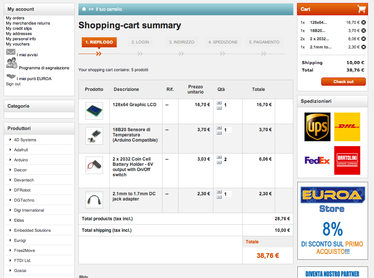The image size is (374, 278).
Task: Increase quantity of 128x64 Graphic LCD
Action: click(219, 103)
